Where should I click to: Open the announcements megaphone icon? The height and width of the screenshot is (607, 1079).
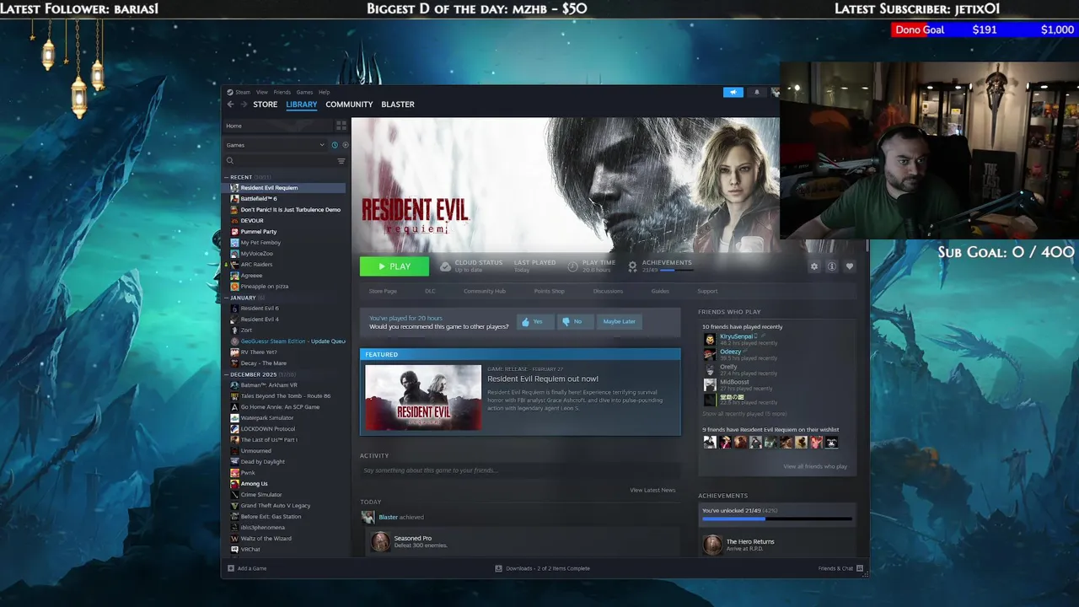(x=733, y=93)
